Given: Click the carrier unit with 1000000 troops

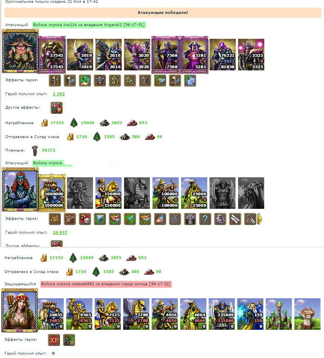Looking at the screenshot, I should point(52,193).
